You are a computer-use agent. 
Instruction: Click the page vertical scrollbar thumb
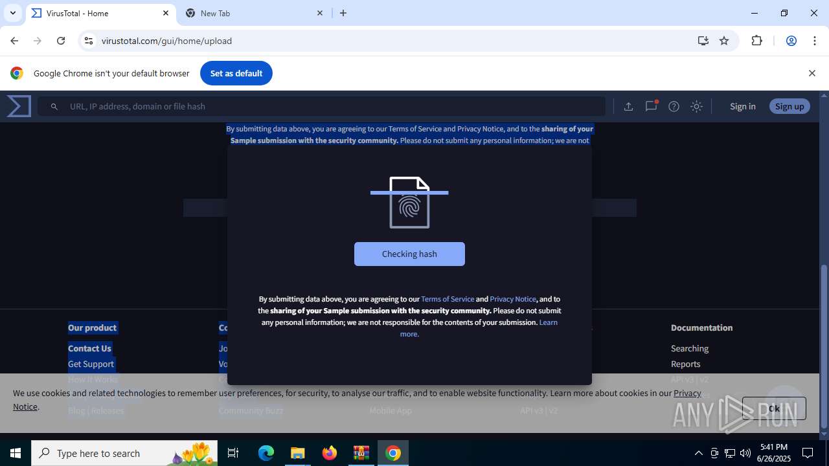click(824, 346)
